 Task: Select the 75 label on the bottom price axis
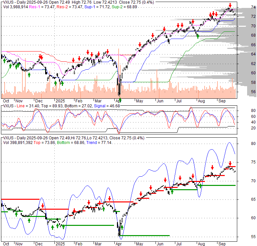253,162
